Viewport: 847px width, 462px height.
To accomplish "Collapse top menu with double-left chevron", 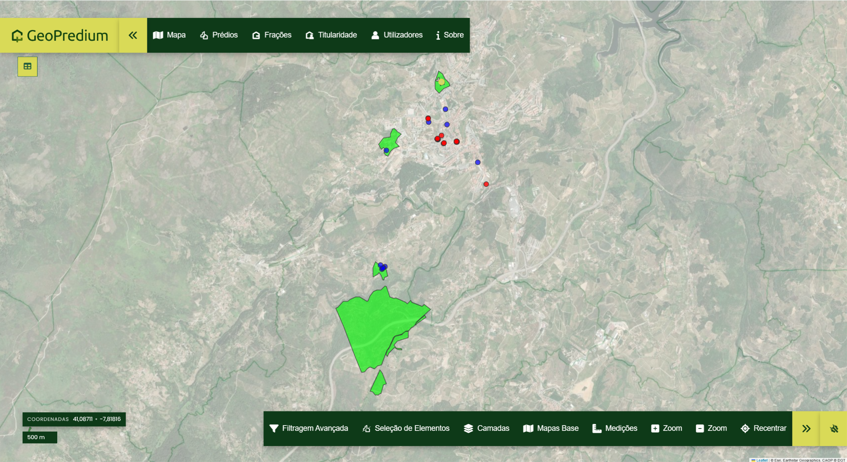I will tap(133, 35).
